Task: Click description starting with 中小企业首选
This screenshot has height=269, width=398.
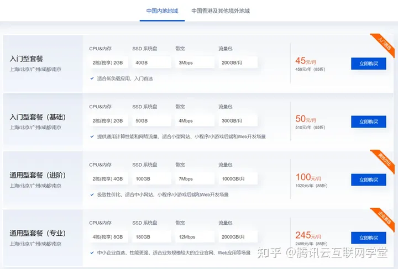Action: (174, 252)
